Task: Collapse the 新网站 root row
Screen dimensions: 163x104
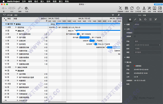Action: pyautogui.click(x=14, y=24)
